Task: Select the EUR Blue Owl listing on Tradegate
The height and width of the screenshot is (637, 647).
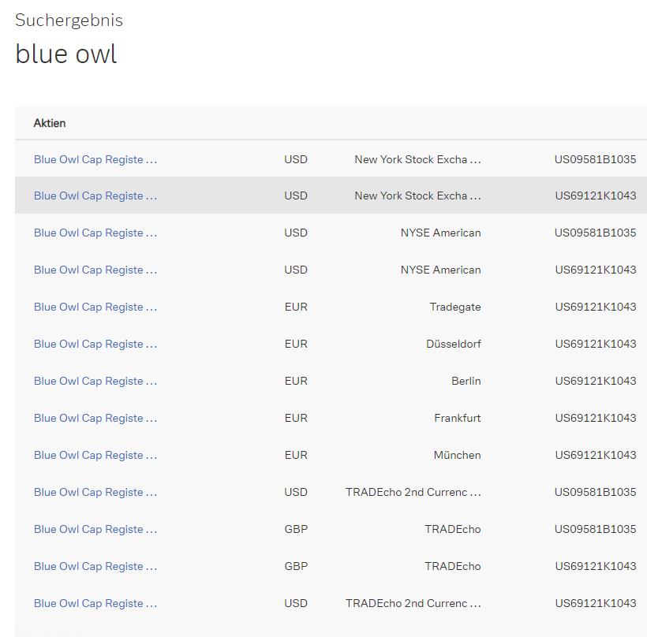Action: tap(95, 307)
